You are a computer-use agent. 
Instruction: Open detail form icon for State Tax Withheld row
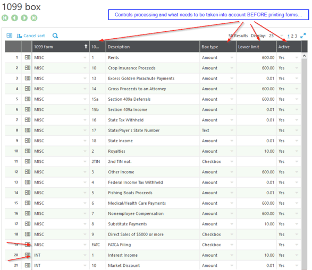pos(28,120)
